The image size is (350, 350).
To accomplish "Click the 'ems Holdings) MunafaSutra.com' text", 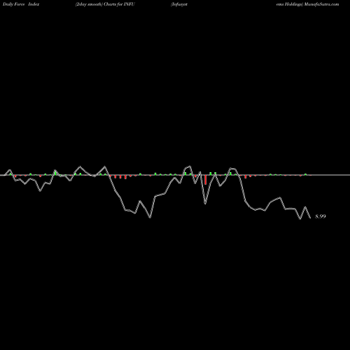I will click(307, 4).
